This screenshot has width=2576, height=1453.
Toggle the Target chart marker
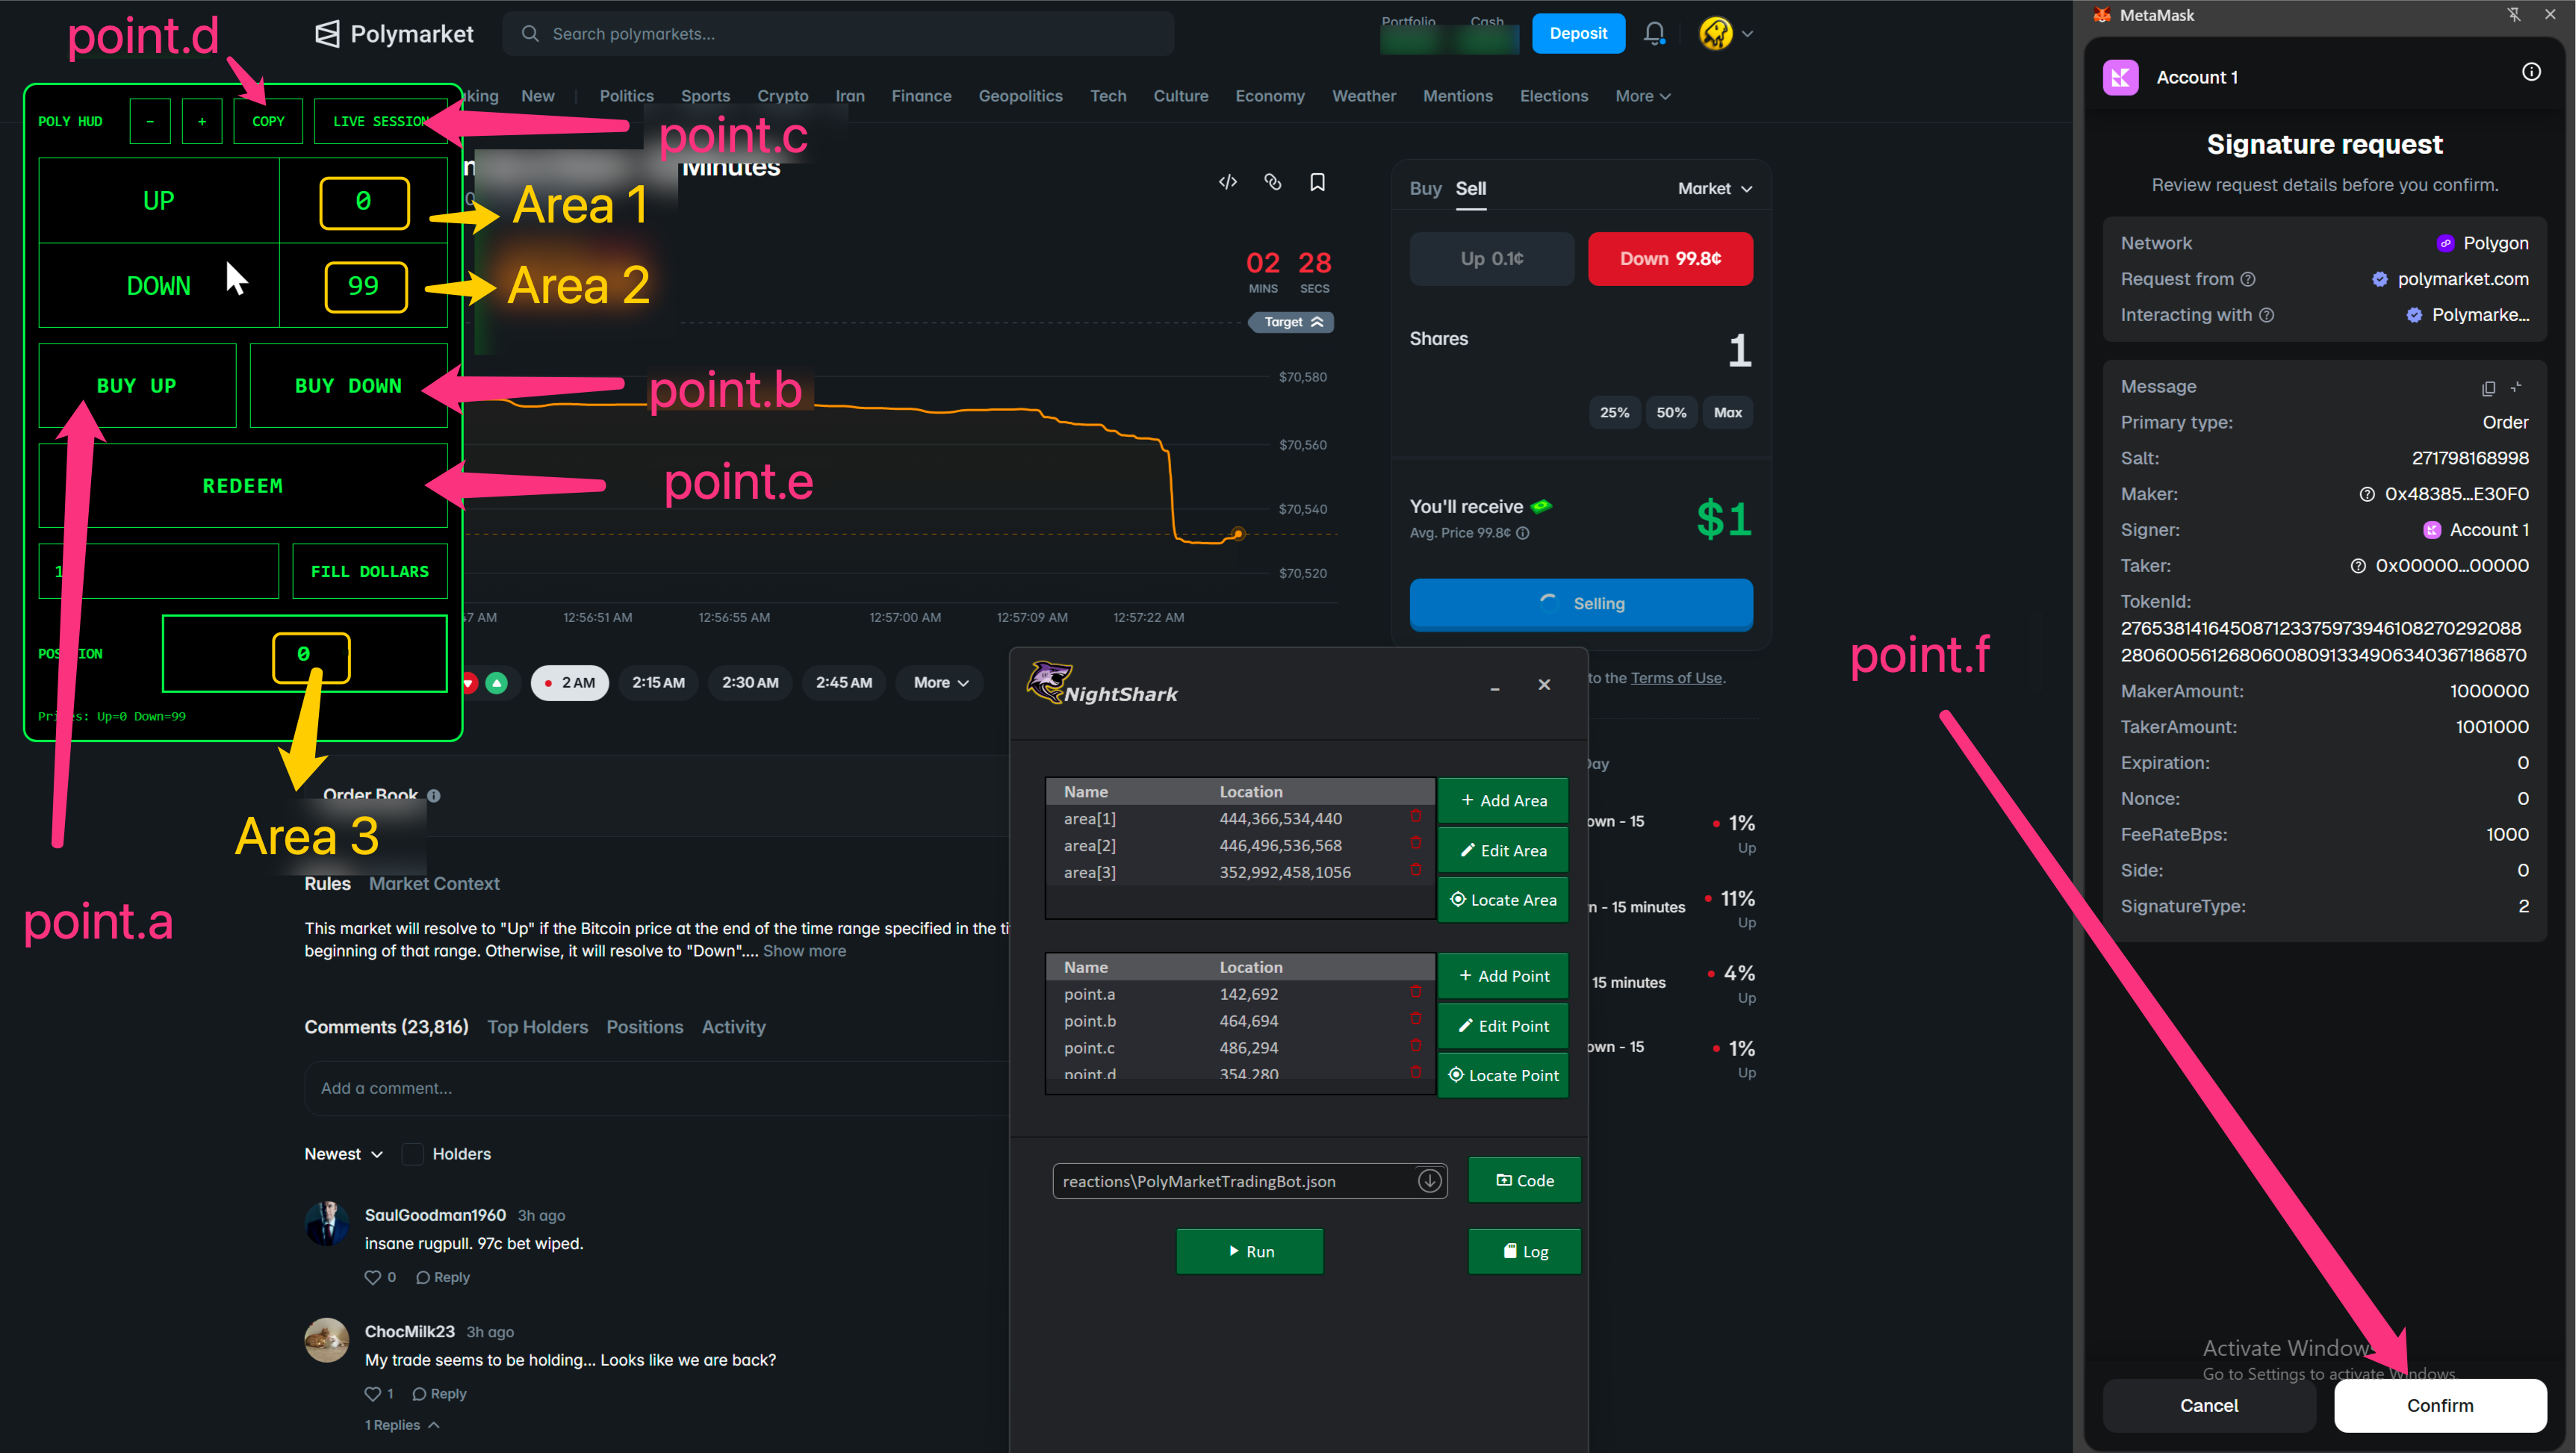(x=1292, y=322)
